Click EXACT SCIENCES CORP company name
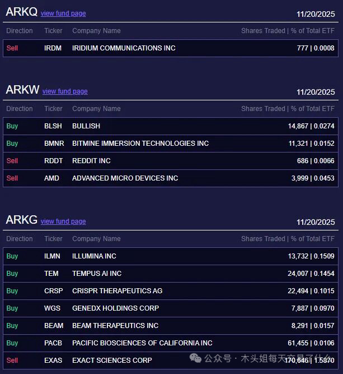The width and height of the screenshot is (343, 374). click(x=112, y=361)
